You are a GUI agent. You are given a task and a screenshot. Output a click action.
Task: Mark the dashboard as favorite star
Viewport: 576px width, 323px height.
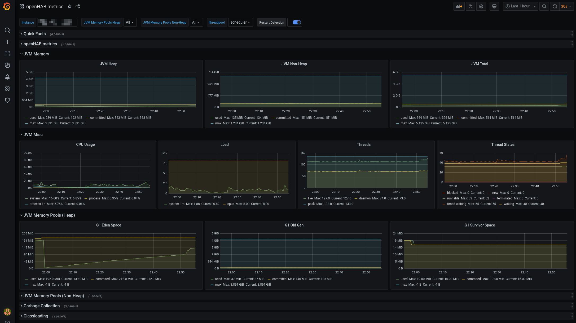pyautogui.click(x=69, y=6)
